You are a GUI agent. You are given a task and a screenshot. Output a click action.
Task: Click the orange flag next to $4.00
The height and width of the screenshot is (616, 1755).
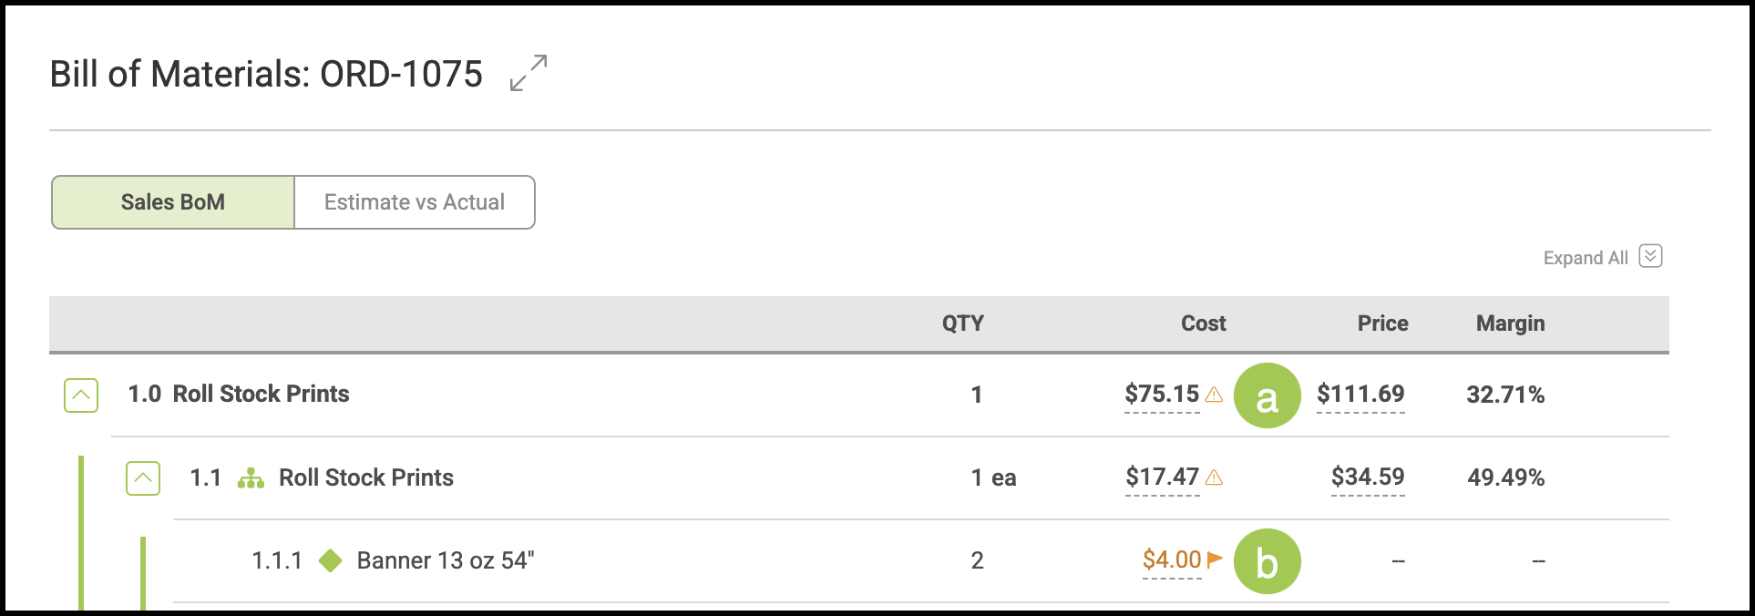(x=1215, y=560)
